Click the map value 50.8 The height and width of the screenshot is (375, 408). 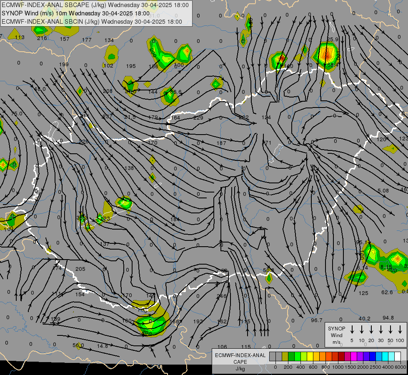(x=268, y=270)
